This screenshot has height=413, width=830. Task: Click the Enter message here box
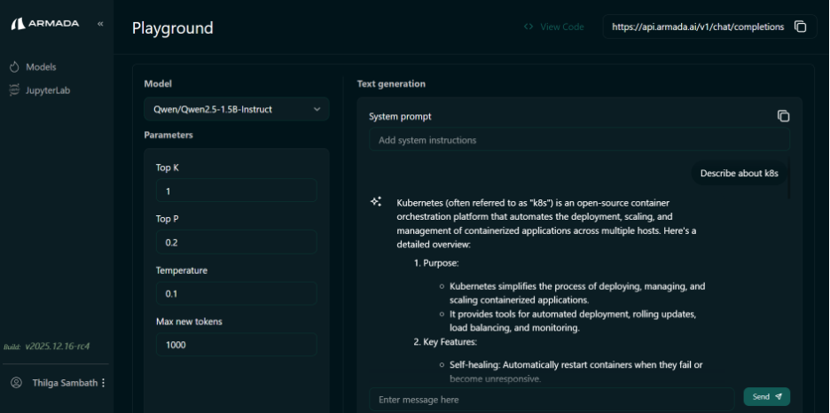[x=551, y=400]
